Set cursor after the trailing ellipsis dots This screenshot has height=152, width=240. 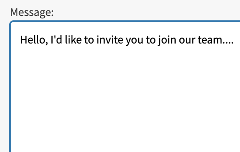tap(234, 40)
